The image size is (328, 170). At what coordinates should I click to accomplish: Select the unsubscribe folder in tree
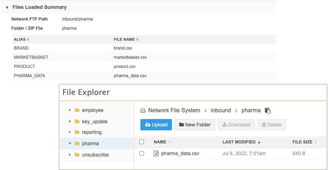pos(95,155)
